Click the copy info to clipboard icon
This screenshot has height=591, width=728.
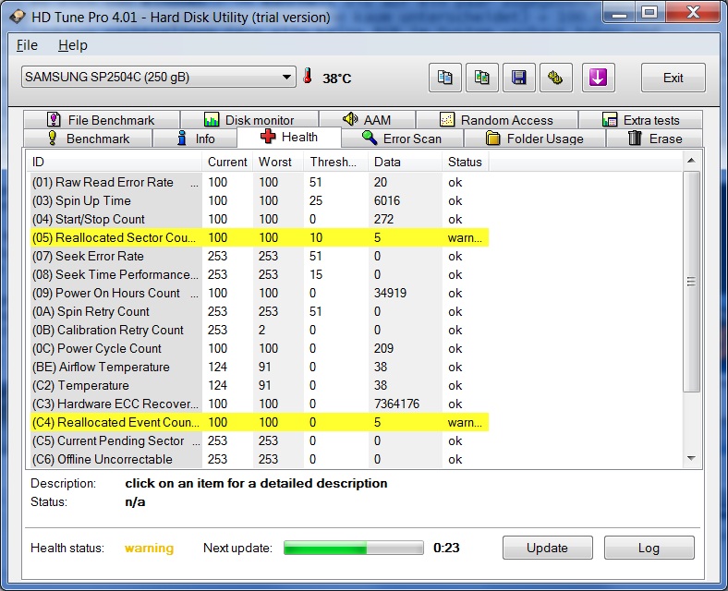pyautogui.click(x=444, y=78)
